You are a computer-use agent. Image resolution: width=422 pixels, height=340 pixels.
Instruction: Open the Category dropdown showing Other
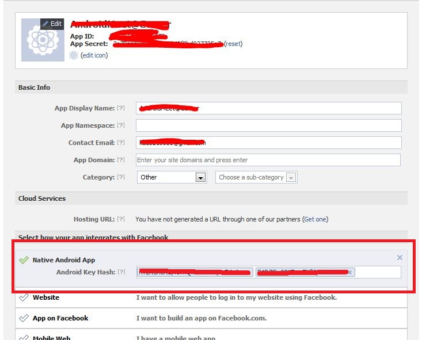coord(172,177)
